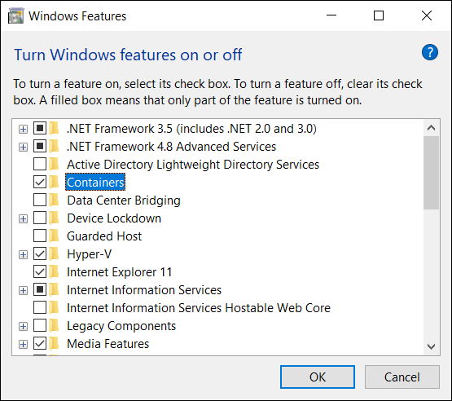Enable the Data Center Bridging checkbox

pos(40,200)
